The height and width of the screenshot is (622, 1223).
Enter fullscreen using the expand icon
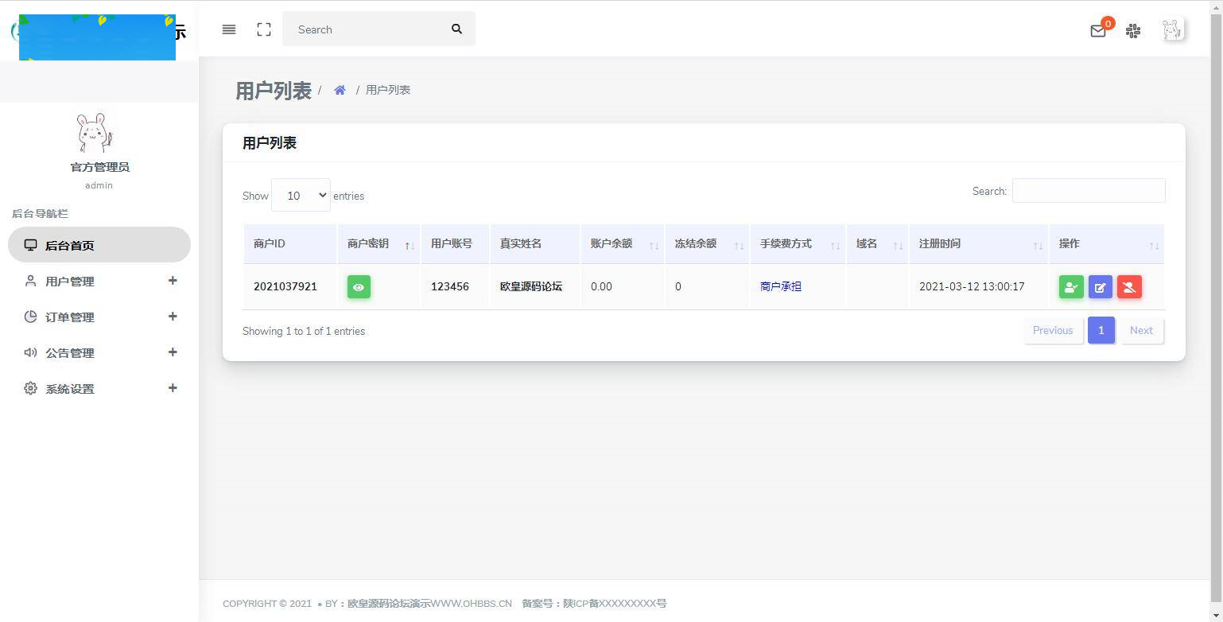point(264,29)
